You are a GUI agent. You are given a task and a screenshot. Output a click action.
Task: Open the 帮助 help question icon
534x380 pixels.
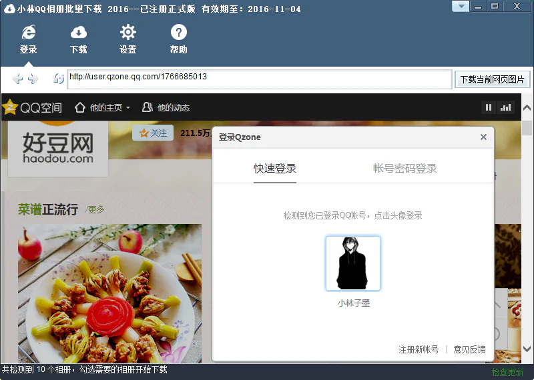178,39
